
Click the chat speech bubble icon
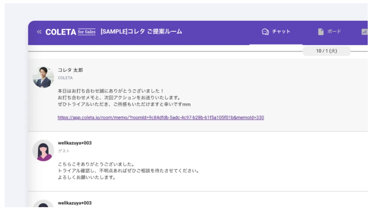click(x=265, y=32)
